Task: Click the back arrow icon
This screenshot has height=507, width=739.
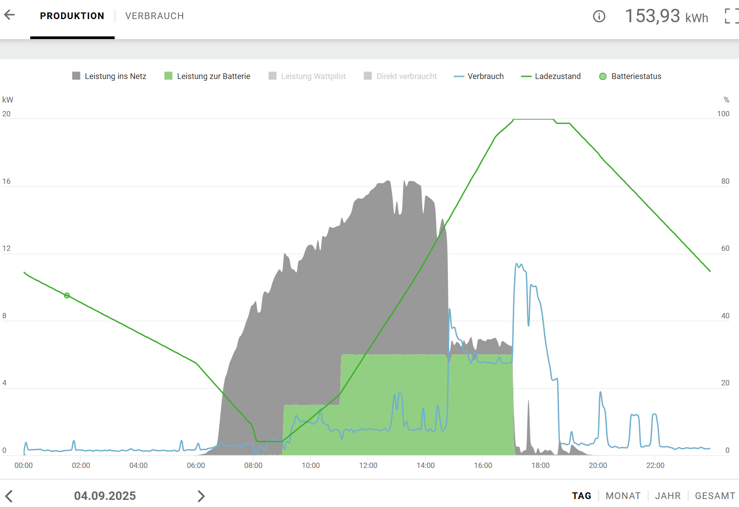Action: click(10, 15)
